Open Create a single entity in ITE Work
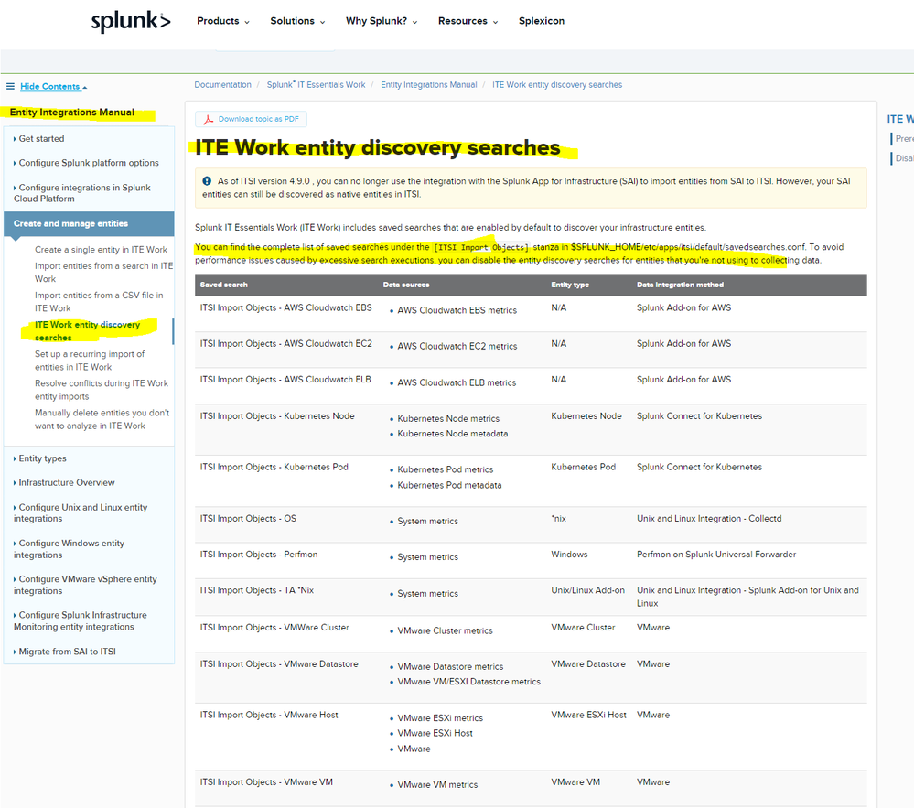Viewport: 914px width, 808px height. click(101, 250)
